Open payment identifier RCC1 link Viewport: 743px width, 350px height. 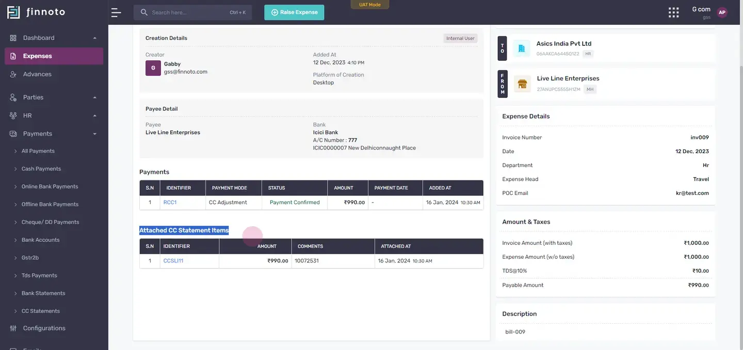[170, 203]
